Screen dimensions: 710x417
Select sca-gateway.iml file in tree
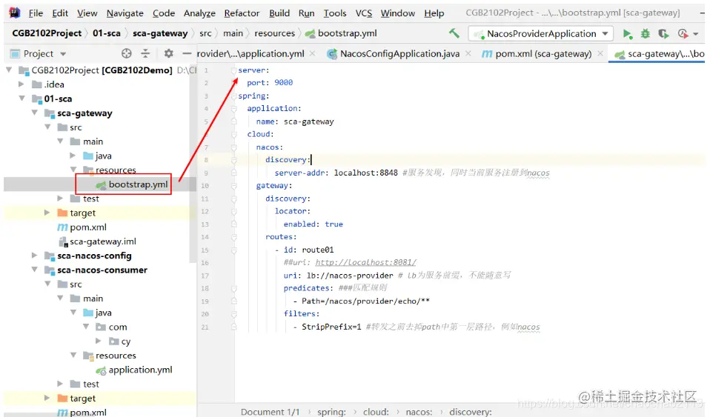(x=103, y=241)
